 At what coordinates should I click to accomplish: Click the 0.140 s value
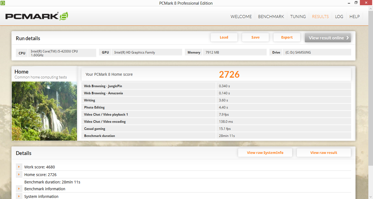coord(224,93)
